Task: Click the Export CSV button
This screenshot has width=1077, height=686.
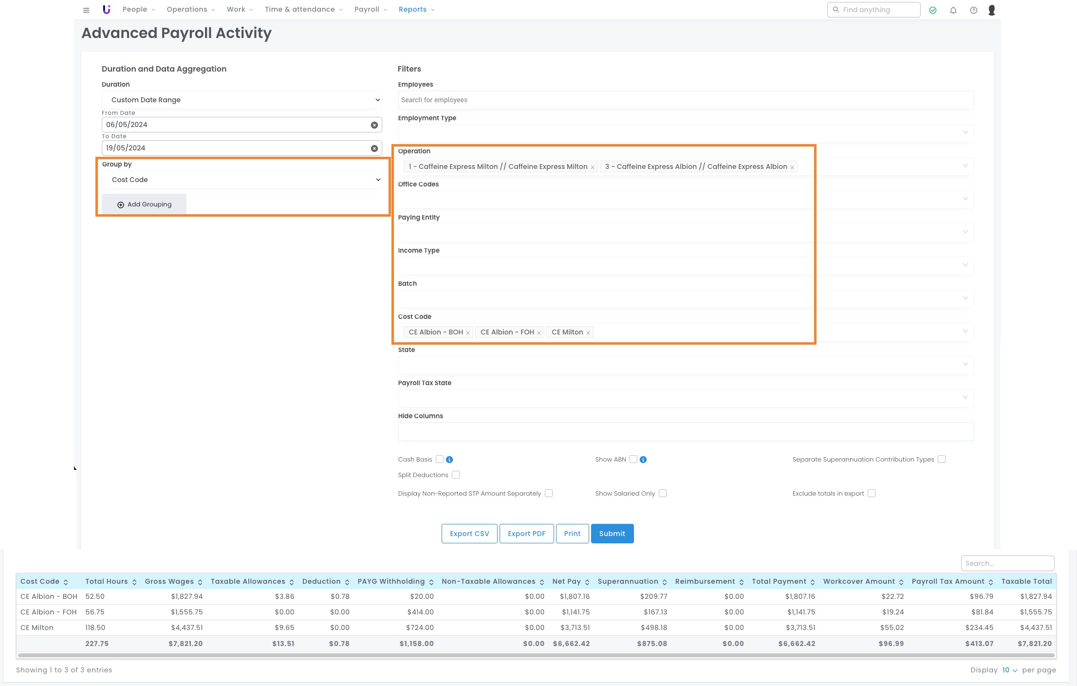Action: (x=469, y=534)
